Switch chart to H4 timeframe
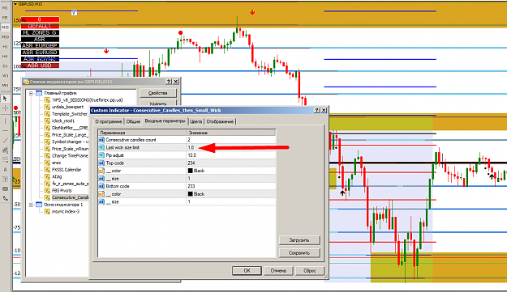The height and width of the screenshot is (292, 507). tap(5, 57)
